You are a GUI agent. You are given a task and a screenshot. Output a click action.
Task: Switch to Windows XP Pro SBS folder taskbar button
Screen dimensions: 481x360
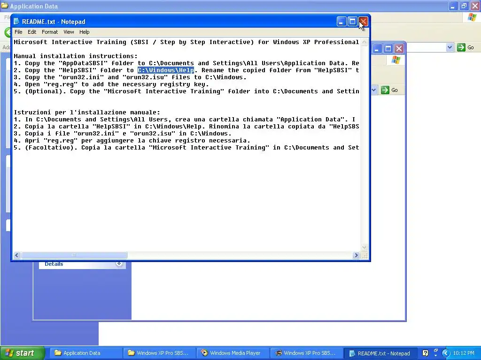159,353
